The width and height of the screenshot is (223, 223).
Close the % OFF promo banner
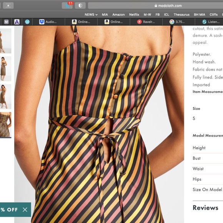coord(25,210)
